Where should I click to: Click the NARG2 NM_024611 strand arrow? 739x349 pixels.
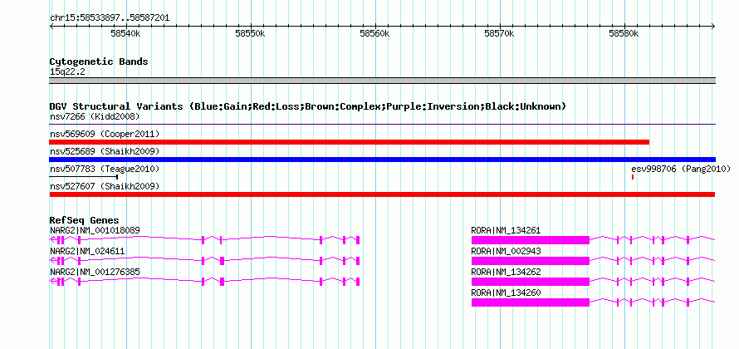(52, 261)
